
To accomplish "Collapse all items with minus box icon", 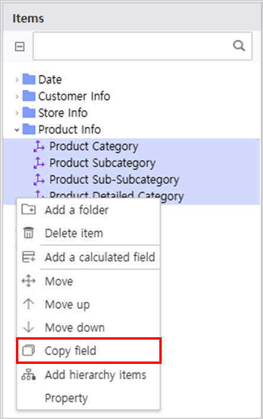I will 20,46.
